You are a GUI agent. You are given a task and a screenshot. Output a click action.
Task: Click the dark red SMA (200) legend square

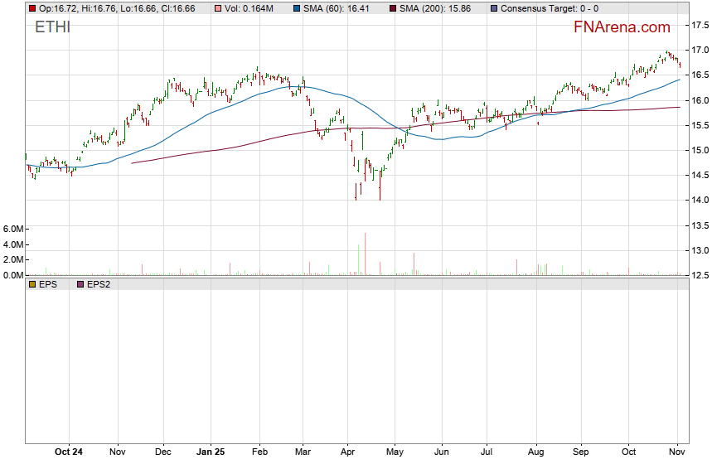(392, 8)
